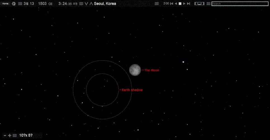The image size is (270, 140).
Task: Open the zoom options menu
Action: coord(15,136)
